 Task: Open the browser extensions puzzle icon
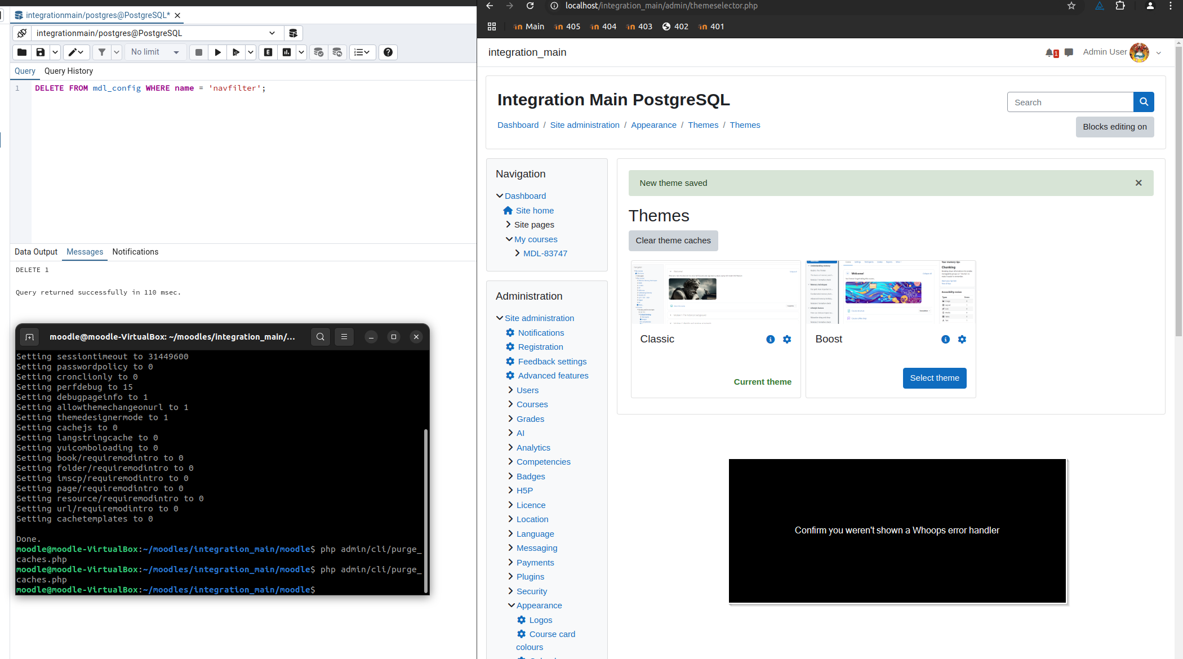(x=1120, y=6)
